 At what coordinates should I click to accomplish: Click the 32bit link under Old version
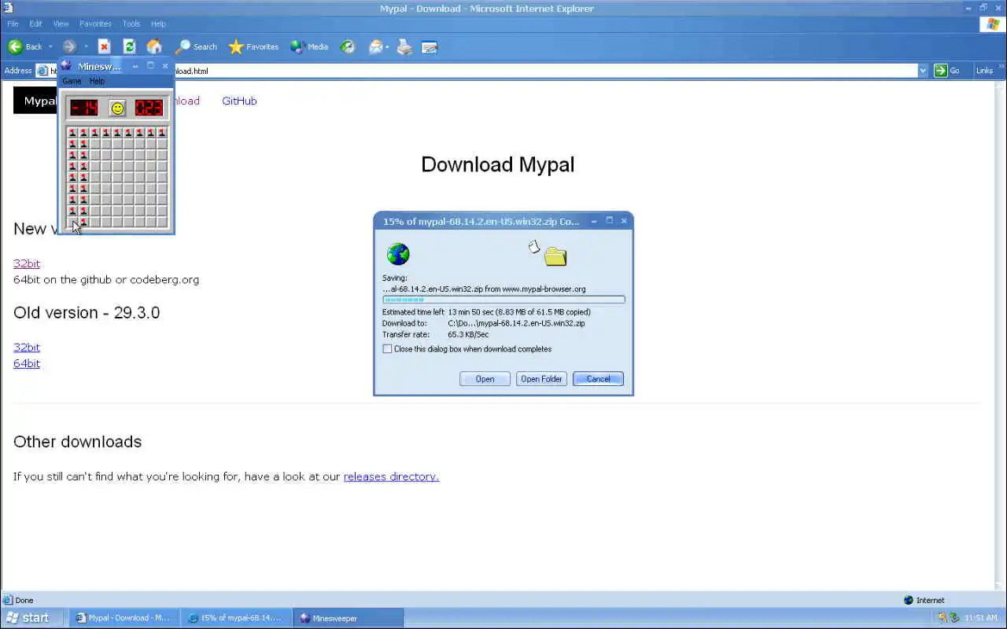coord(27,347)
